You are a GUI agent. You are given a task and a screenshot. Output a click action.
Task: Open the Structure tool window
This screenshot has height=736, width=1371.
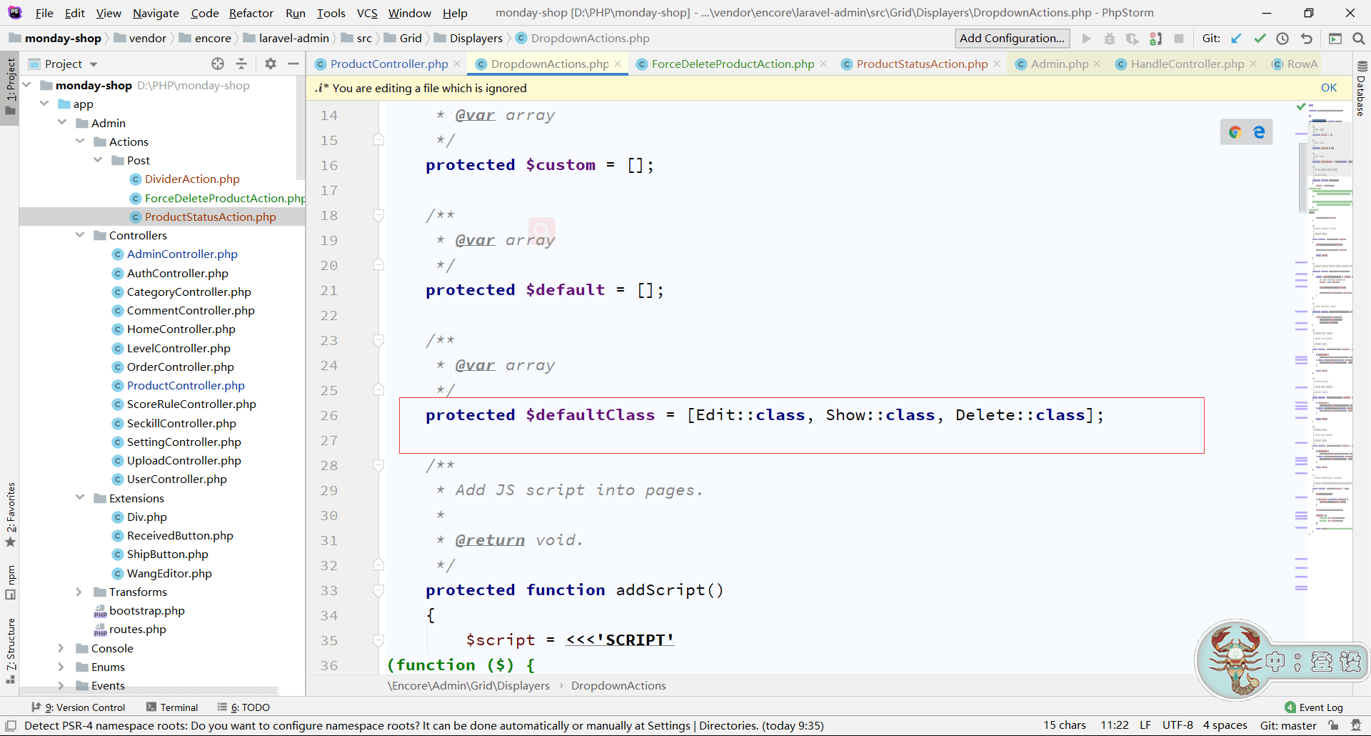pos(11,650)
